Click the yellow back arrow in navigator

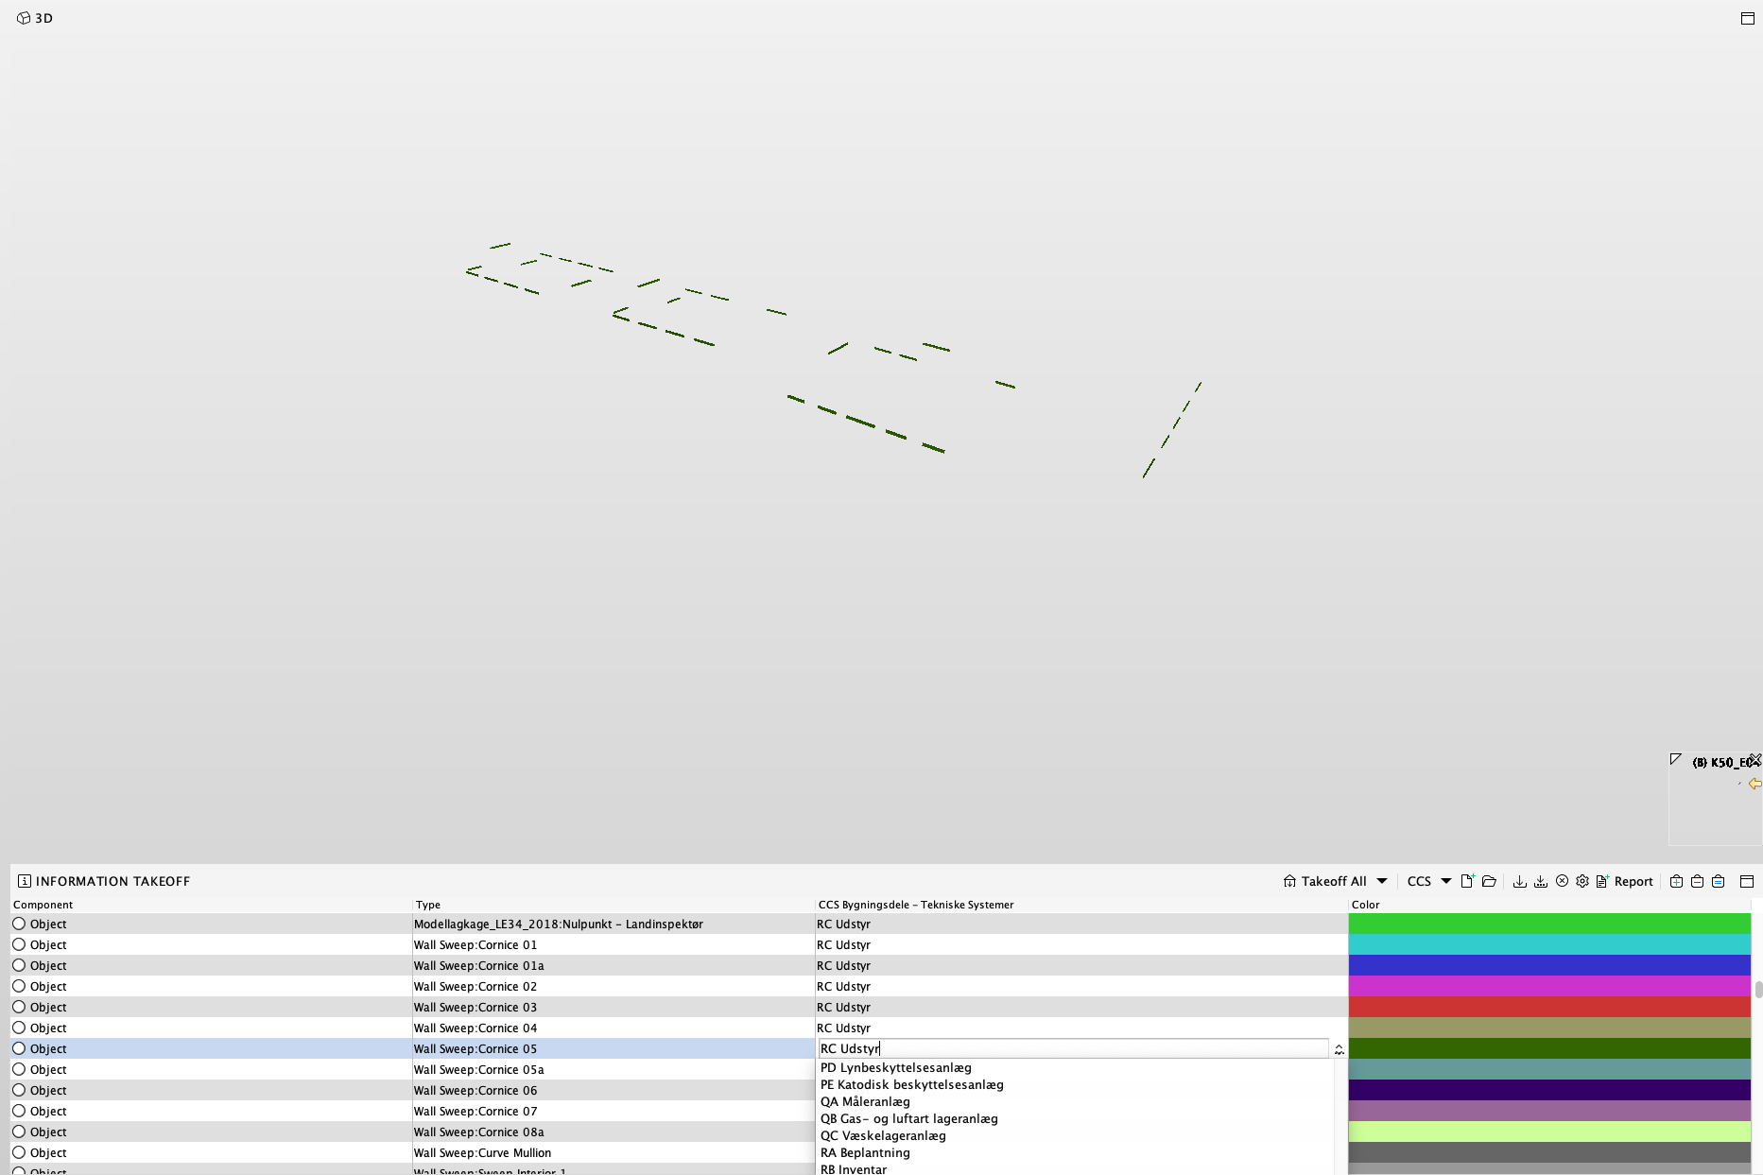click(x=1754, y=784)
